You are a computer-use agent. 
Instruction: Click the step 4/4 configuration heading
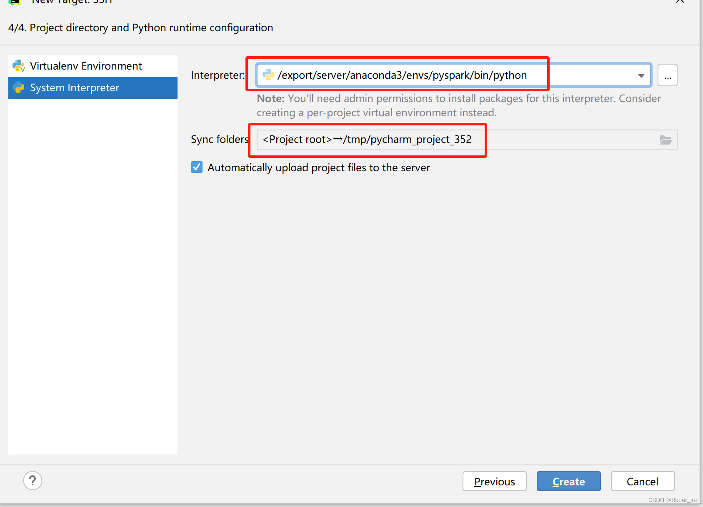click(x=140, y=28)
